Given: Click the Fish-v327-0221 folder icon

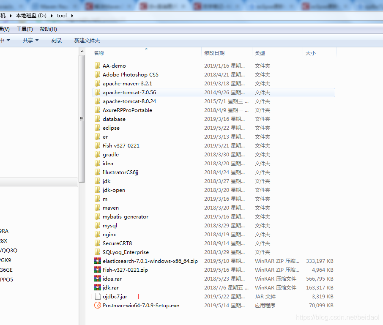Looking at the screenshot, I should 97,145.
